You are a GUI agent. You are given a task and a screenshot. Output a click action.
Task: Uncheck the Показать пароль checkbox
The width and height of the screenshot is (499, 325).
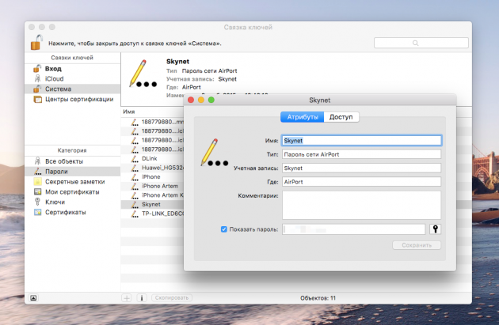(x=224, y=229)
